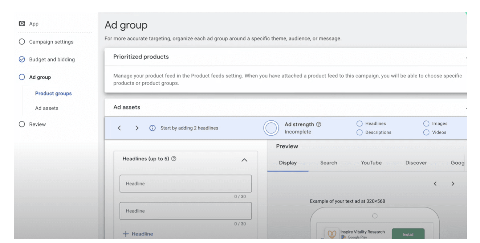Go to next ad asset tip arrow
This screenshot has height=243, width=480.
click(137, 128)
